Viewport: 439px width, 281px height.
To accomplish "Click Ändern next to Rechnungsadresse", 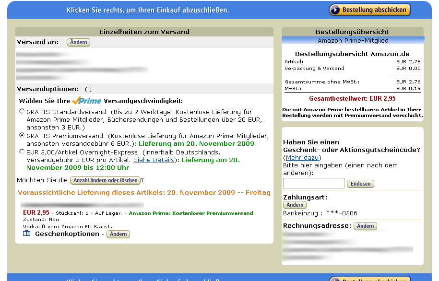I will pos(366,226).
